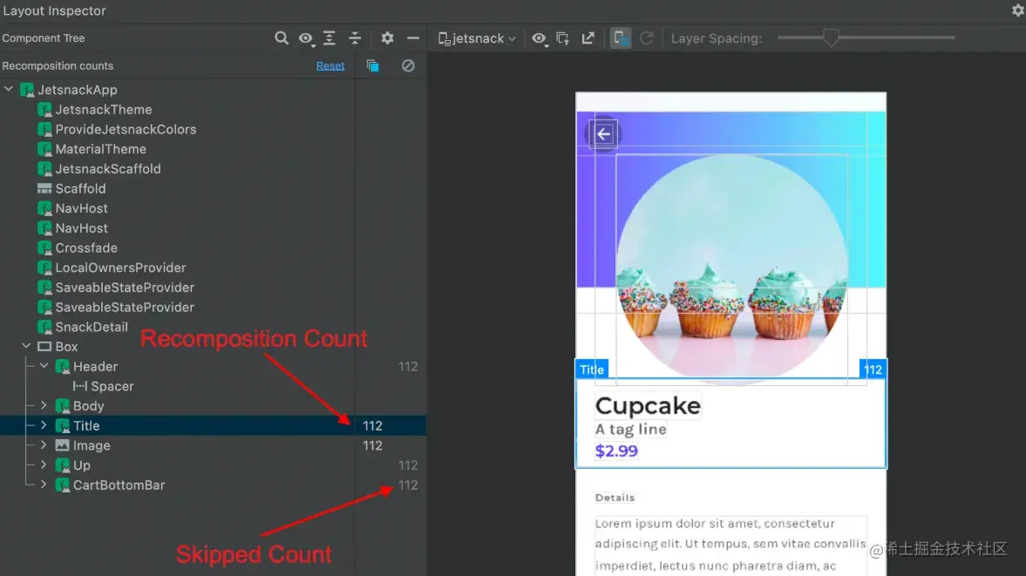Select JetsnackTheme in the tree

104,110
